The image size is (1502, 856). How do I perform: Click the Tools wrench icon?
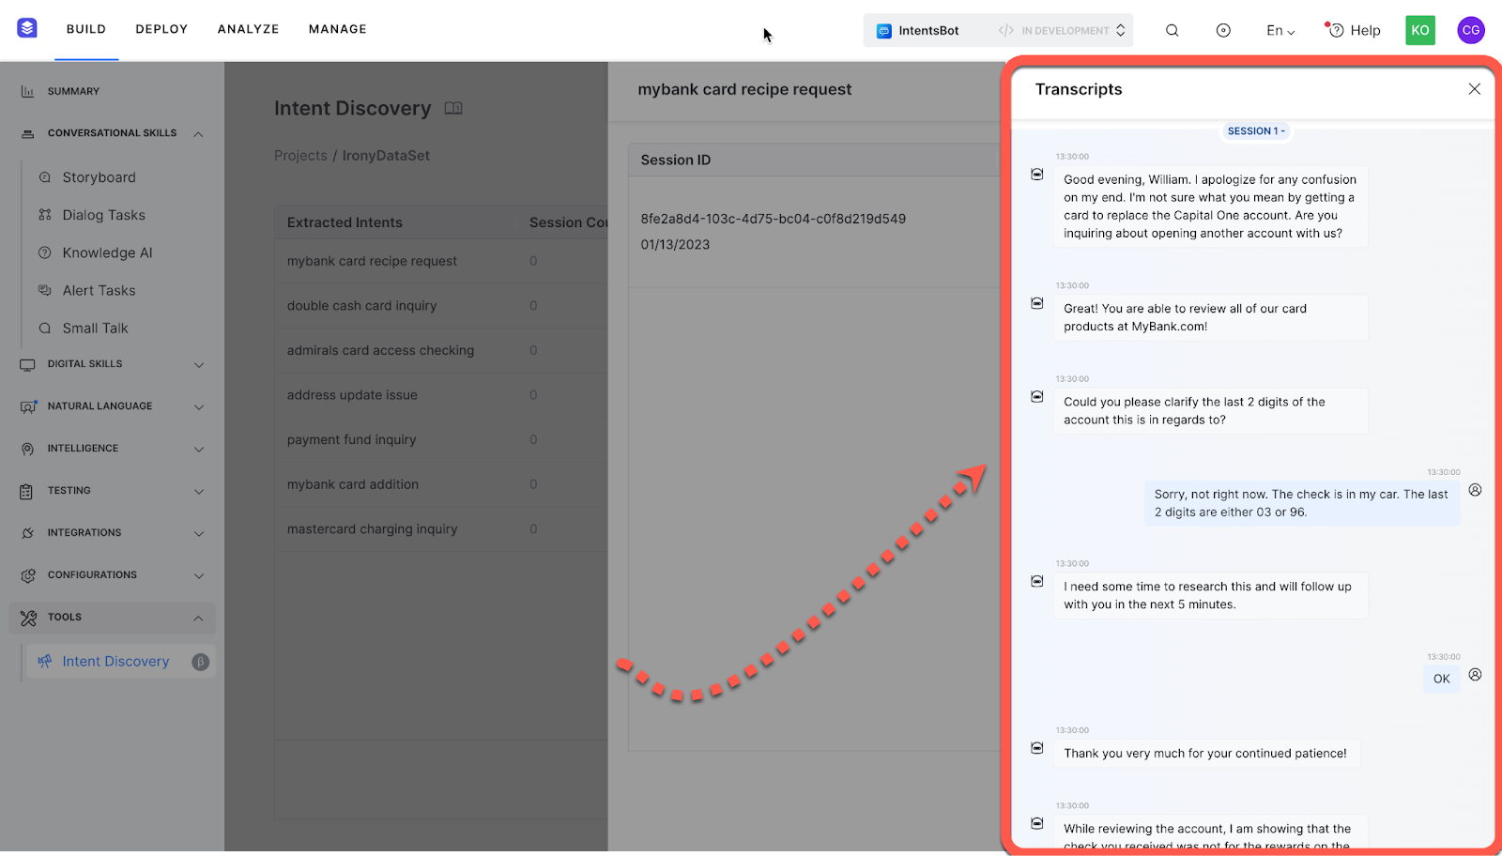pos(28,618)
